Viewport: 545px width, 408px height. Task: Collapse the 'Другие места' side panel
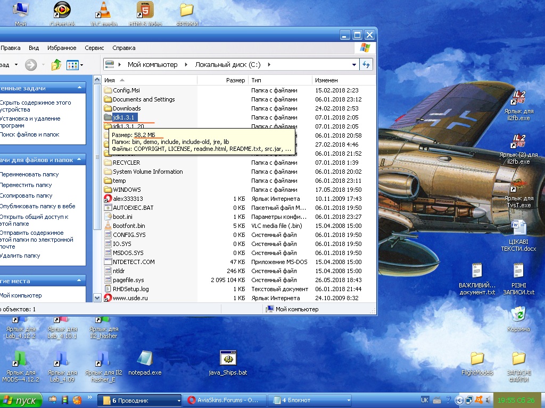point(79,281)
